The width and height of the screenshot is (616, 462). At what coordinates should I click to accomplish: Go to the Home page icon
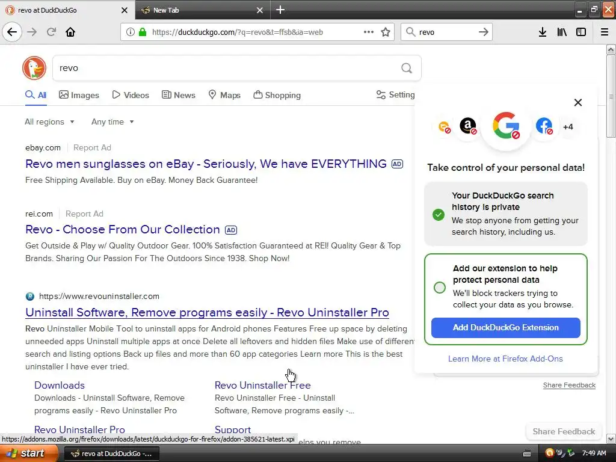click(x=70, y=32)
